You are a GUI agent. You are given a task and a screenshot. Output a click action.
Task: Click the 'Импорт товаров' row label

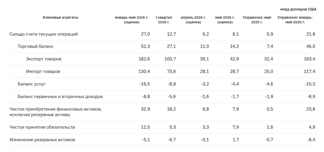[x=43, y=71]
